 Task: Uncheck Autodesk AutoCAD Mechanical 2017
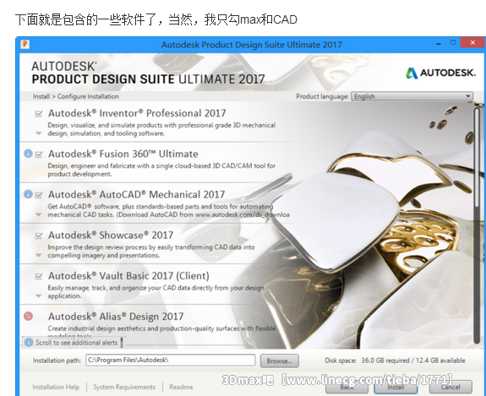[x=39, y=195]
